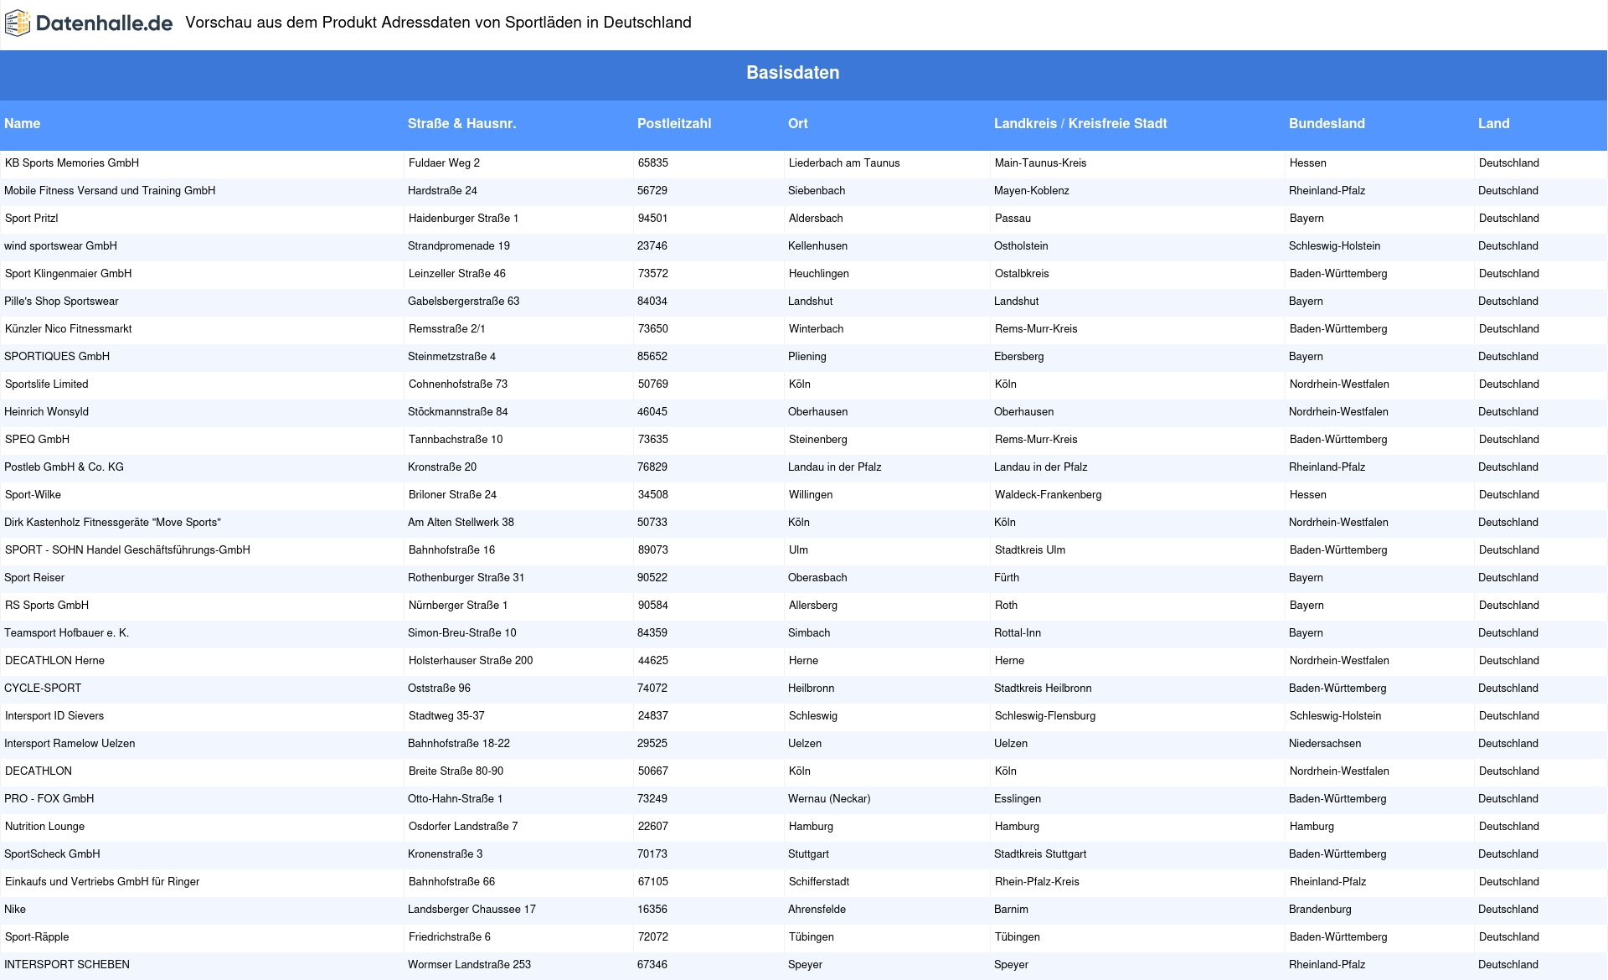Click the Landkreis / Kreisfreie Stadt header
The image size is (1608, 980).
pyautogui.click(x=1080, y=123)
